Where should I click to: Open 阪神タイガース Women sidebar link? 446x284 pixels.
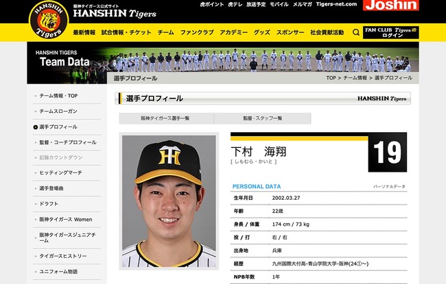click(66, 219)
